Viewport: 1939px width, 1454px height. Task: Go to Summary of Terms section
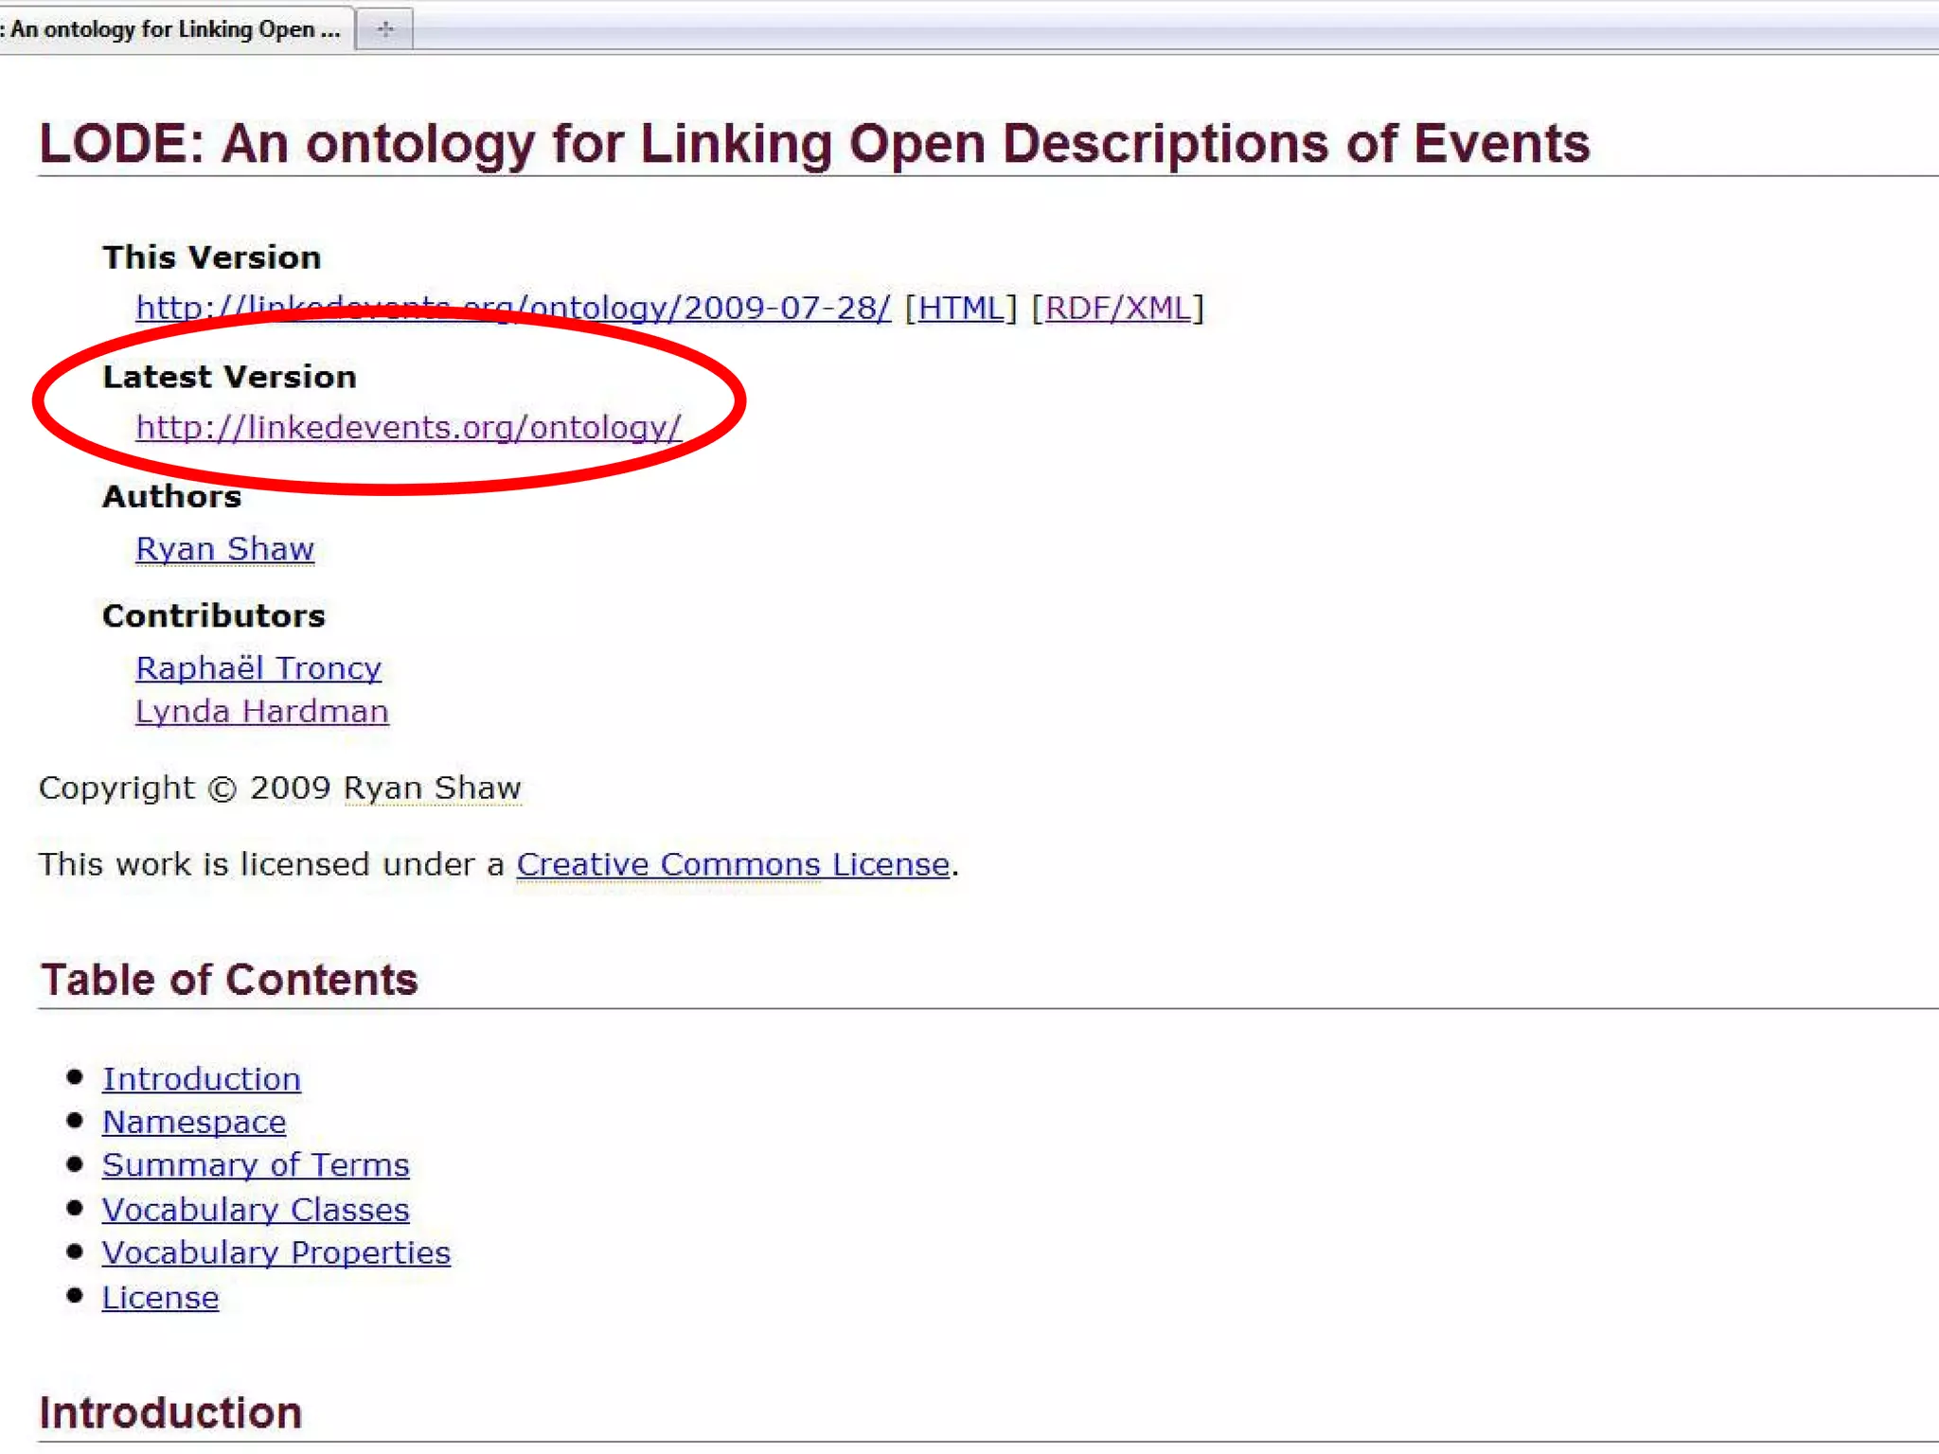pyautogui.click(x=256, y=1164)
